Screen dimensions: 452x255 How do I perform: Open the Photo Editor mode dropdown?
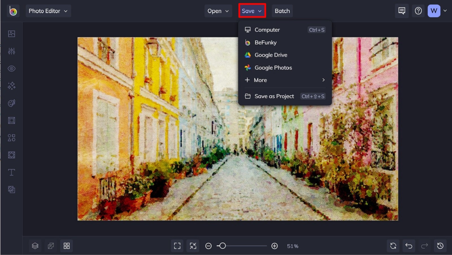coord(48,11)
